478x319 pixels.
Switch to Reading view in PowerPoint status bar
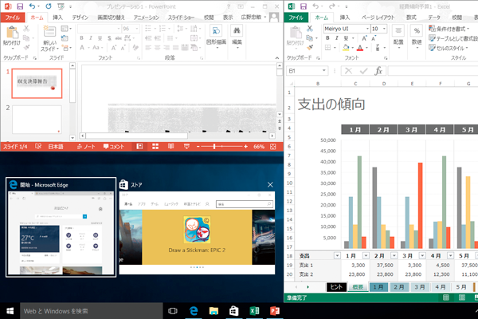[x=171, y=147]
